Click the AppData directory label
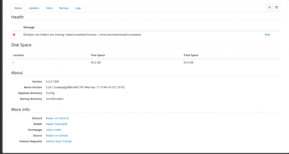 coord(30,93)
